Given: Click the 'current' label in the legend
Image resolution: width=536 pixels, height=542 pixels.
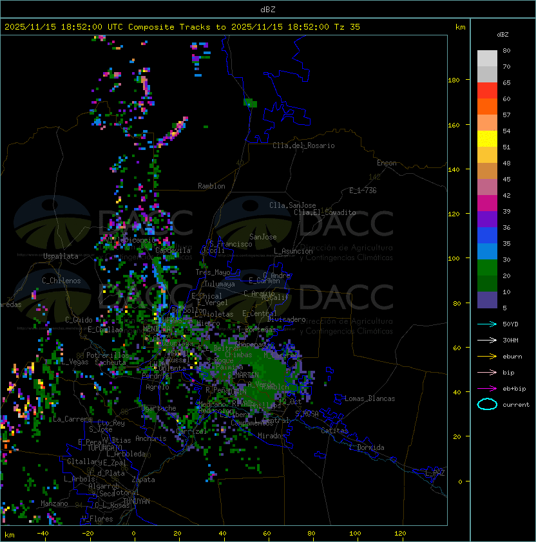Looking at the screenshot, I should pos(516,404).
